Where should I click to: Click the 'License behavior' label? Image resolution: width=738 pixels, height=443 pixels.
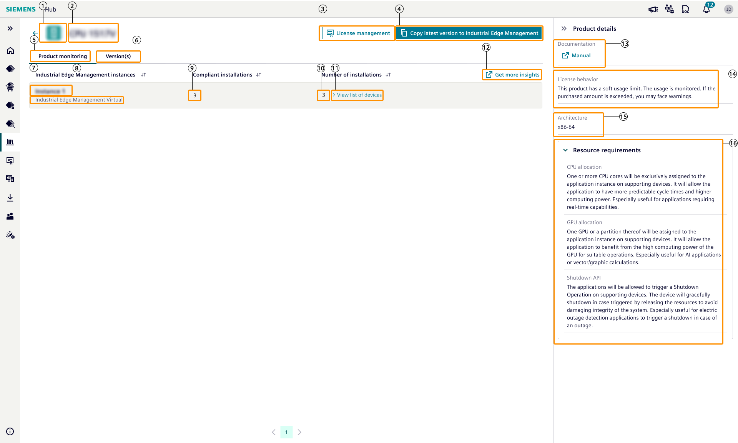point(578,79)
